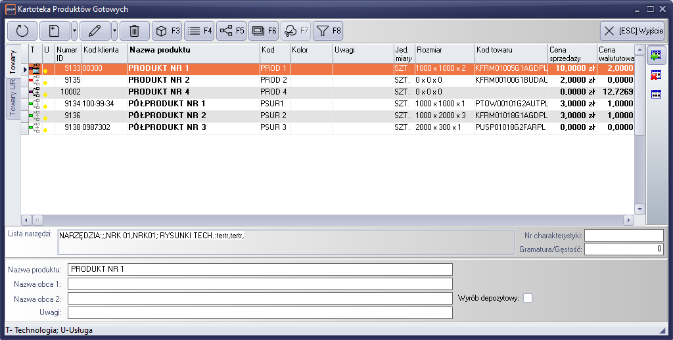Expand the dropdown arrow beside pencil edit button
Image resolution: width=673 pixels, height=340 pixels.
[x=114, y=30]
